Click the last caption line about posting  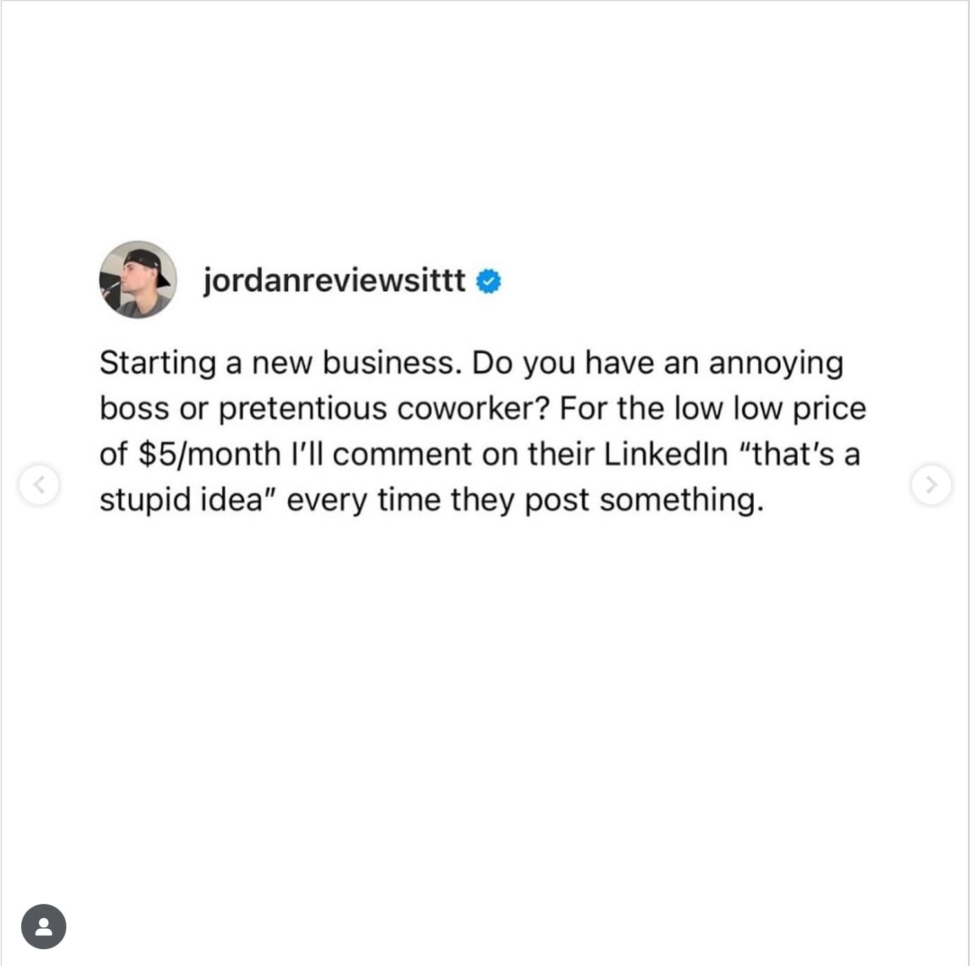click(x=432, y=499)
